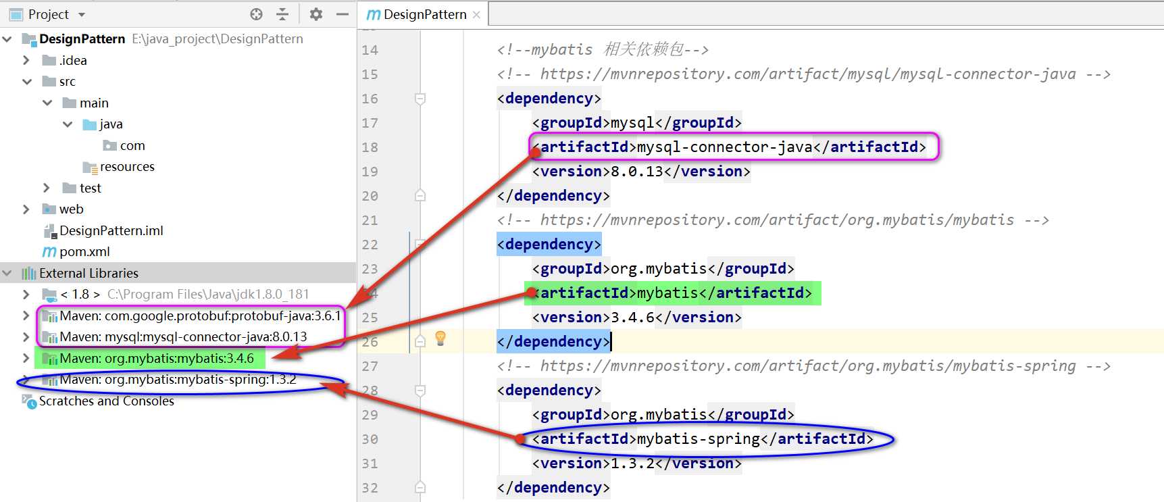Screen dimensions: 1164x502
Task: Hide the Project panel with minimize icon
Action: pyautogui.click(x=343, y=14)
